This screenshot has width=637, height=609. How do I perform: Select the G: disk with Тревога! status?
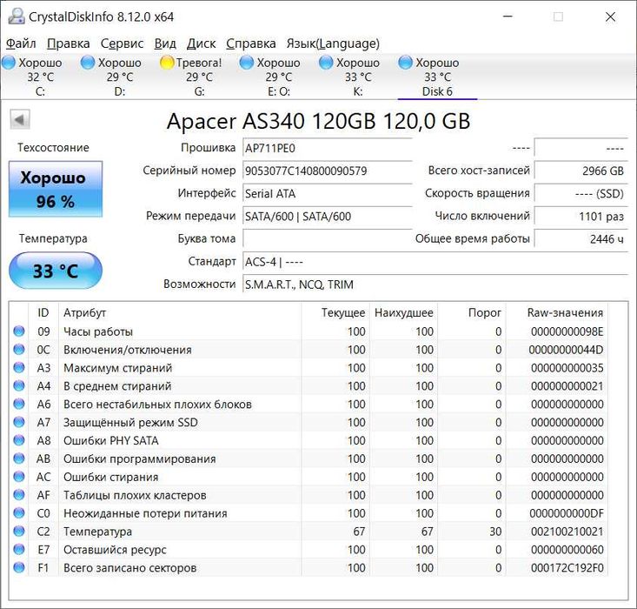point(199,77)
